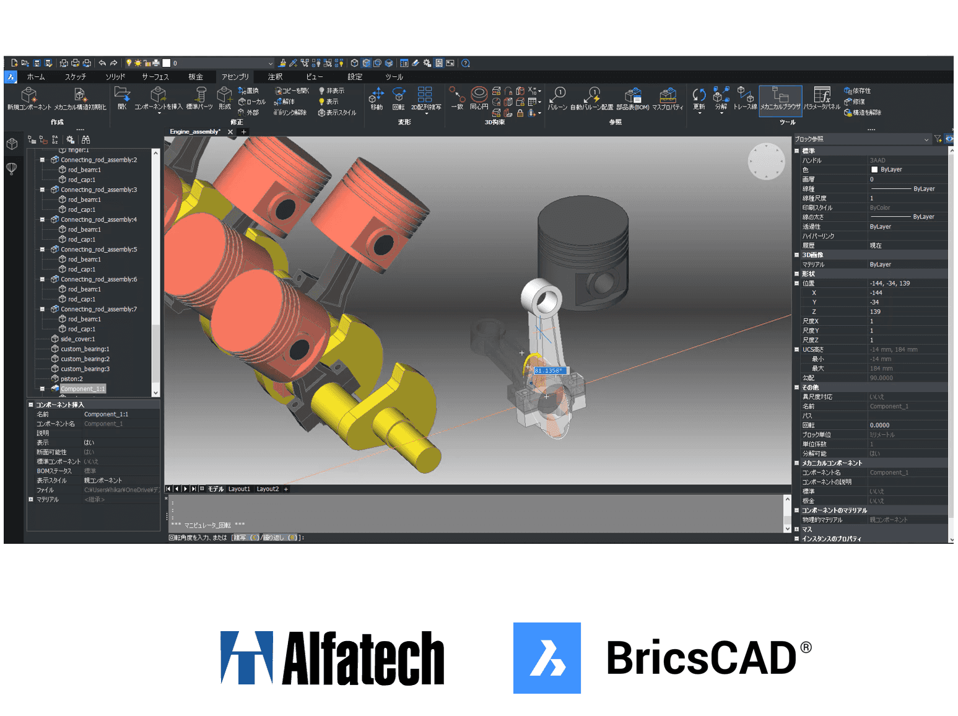The height and width of the screenshot is (716, 958).
Task: Select piston:2 in the mechanical browser tree
Action: [71, 379]
